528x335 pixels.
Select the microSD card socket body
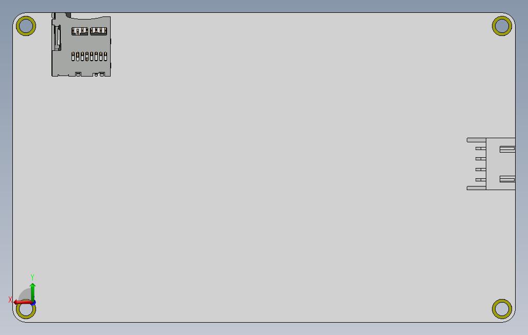click(x=81, y=45)
